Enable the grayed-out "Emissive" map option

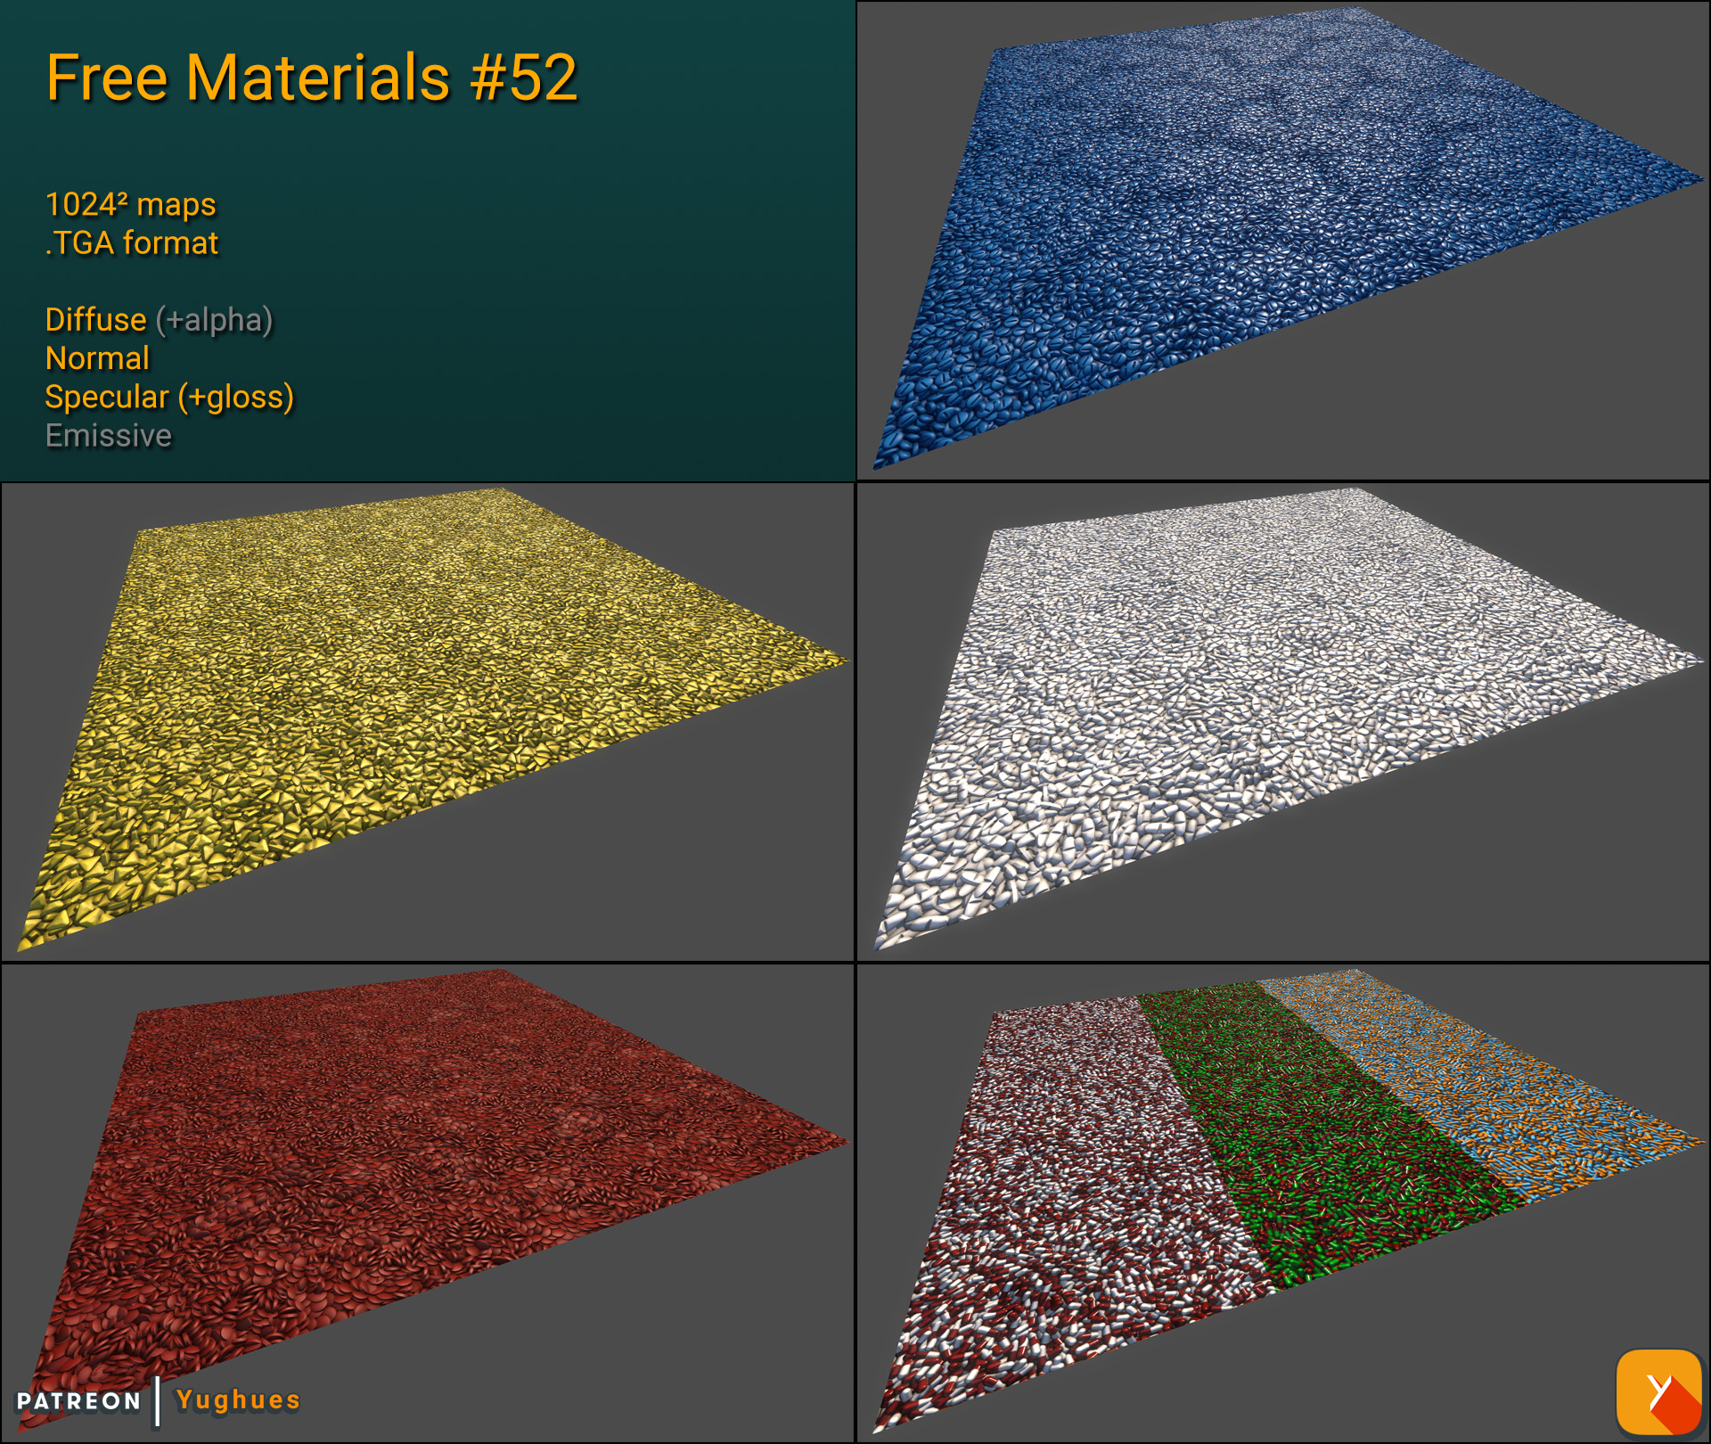point(107,437)
